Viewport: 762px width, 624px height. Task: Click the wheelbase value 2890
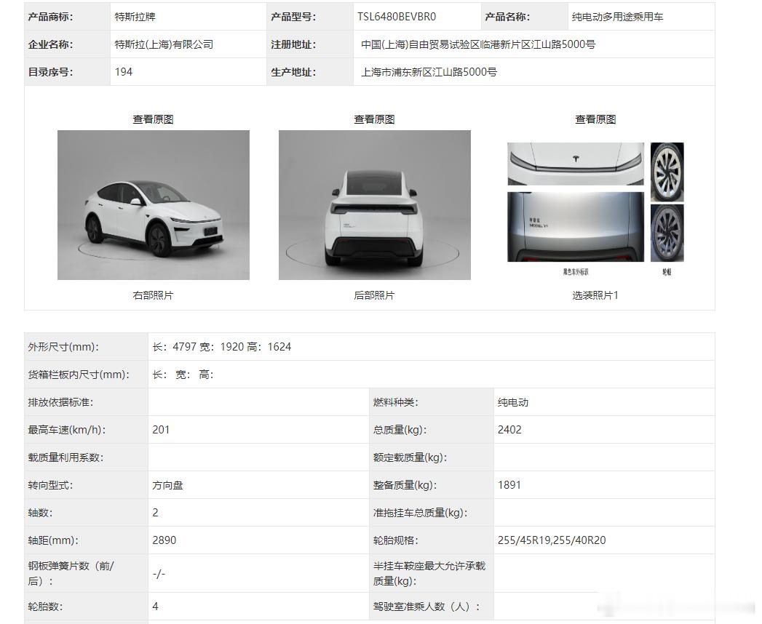(x=164, y=540)
